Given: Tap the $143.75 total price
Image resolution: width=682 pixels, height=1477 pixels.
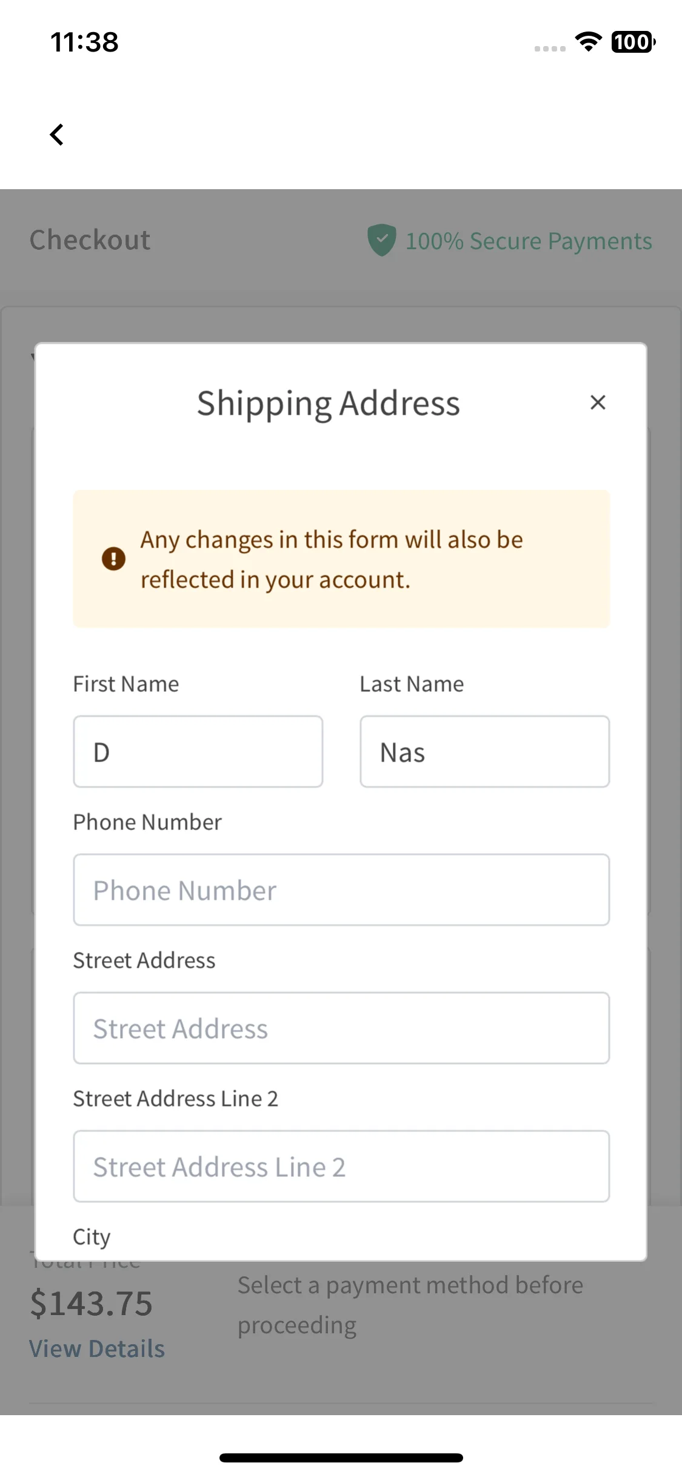Looking at the screenshot, I should pos(91,1304).
